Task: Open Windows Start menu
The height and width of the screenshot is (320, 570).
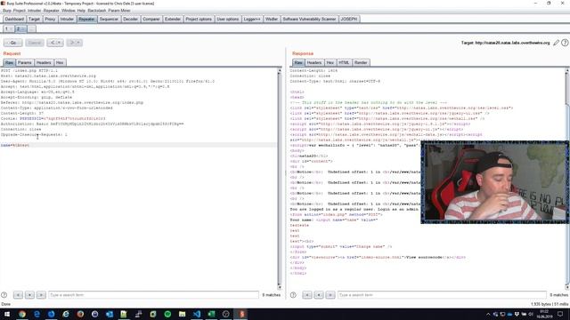Action: click(7, 314)
